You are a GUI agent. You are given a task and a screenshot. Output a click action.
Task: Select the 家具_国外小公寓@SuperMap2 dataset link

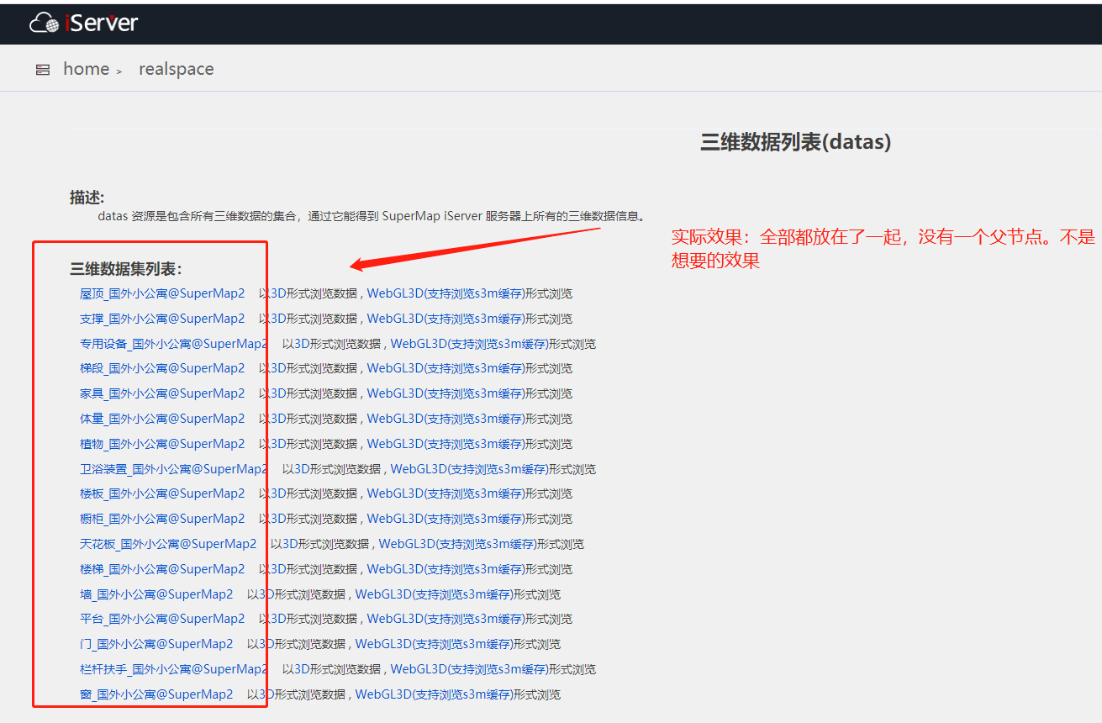(x=162, y=393)
